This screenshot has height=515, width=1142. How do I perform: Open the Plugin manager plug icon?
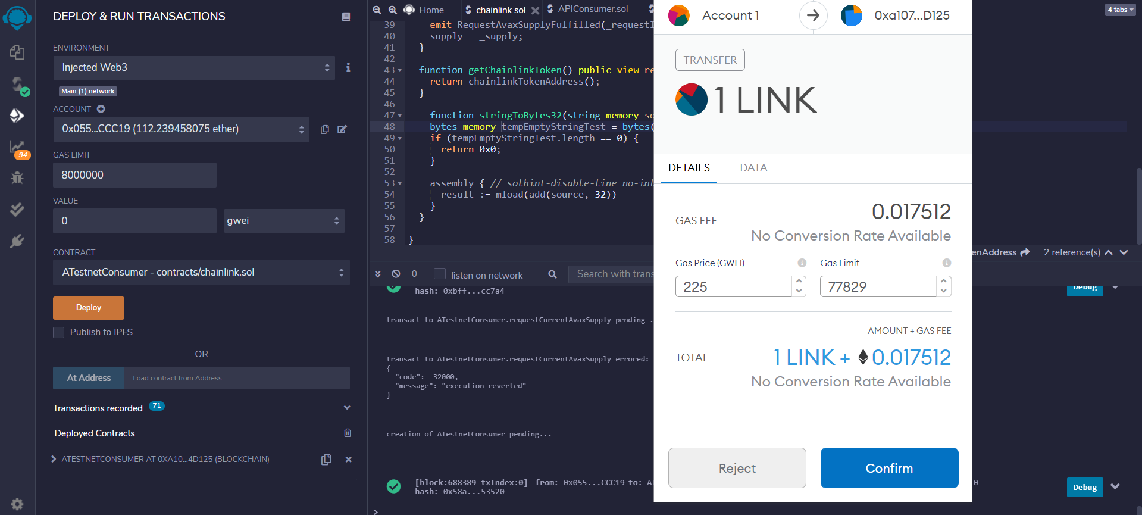17,241
